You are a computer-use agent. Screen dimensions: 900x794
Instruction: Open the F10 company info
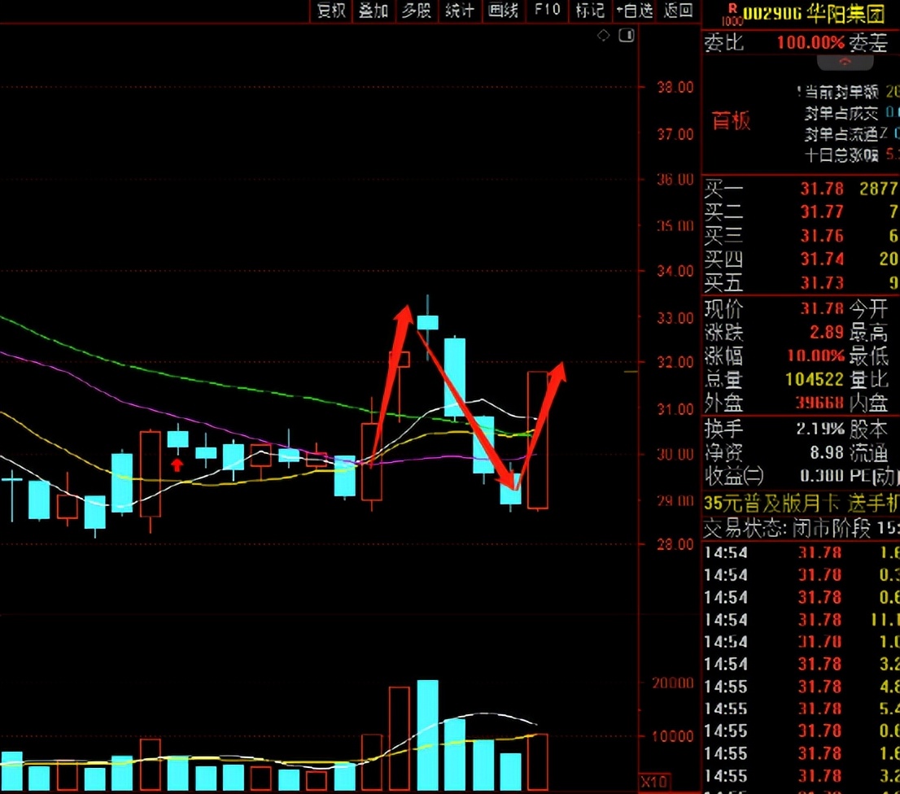(547, 10)
